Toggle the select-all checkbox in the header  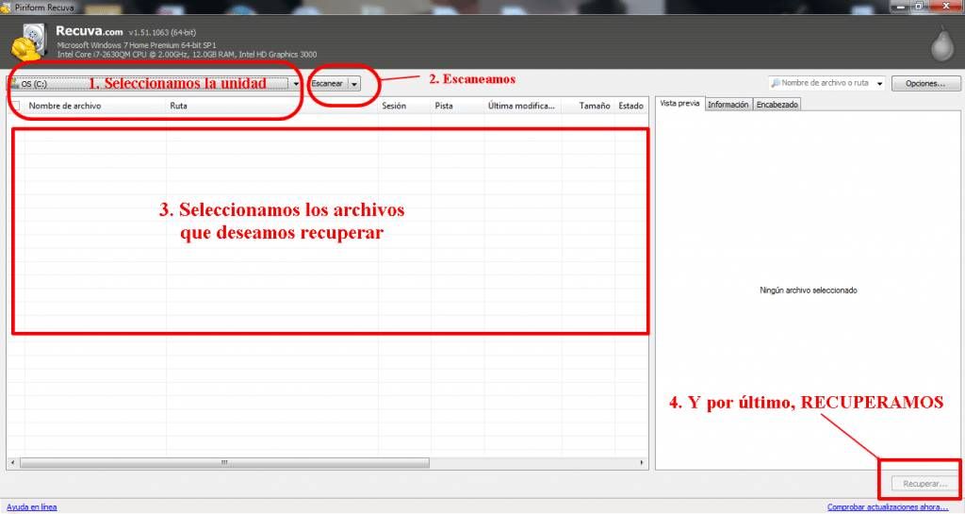(x=16, y=106)
